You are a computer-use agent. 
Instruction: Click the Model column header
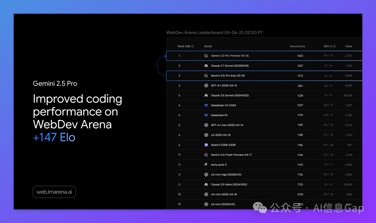tap(208, 47)
